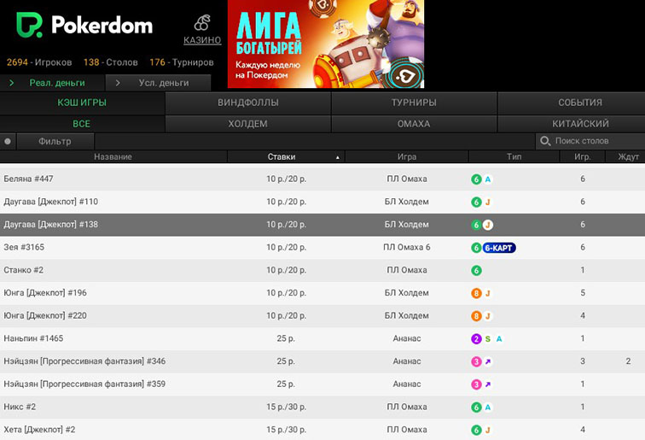Click the green 6 badge on Зея #3165

click(x=476, y=248)
